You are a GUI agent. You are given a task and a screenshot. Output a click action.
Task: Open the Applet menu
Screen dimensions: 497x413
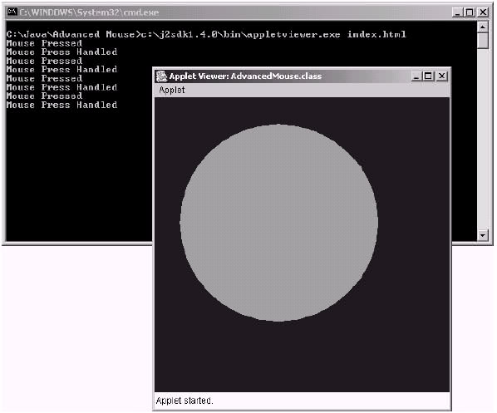coord(172,91)
